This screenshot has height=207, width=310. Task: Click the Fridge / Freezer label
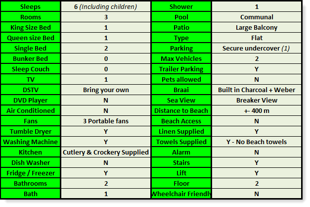tap(30, 173)
